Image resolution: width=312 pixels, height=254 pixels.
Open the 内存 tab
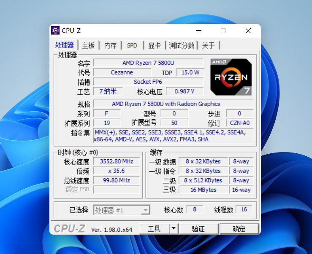pyautogui.click(x=111, y=45)
